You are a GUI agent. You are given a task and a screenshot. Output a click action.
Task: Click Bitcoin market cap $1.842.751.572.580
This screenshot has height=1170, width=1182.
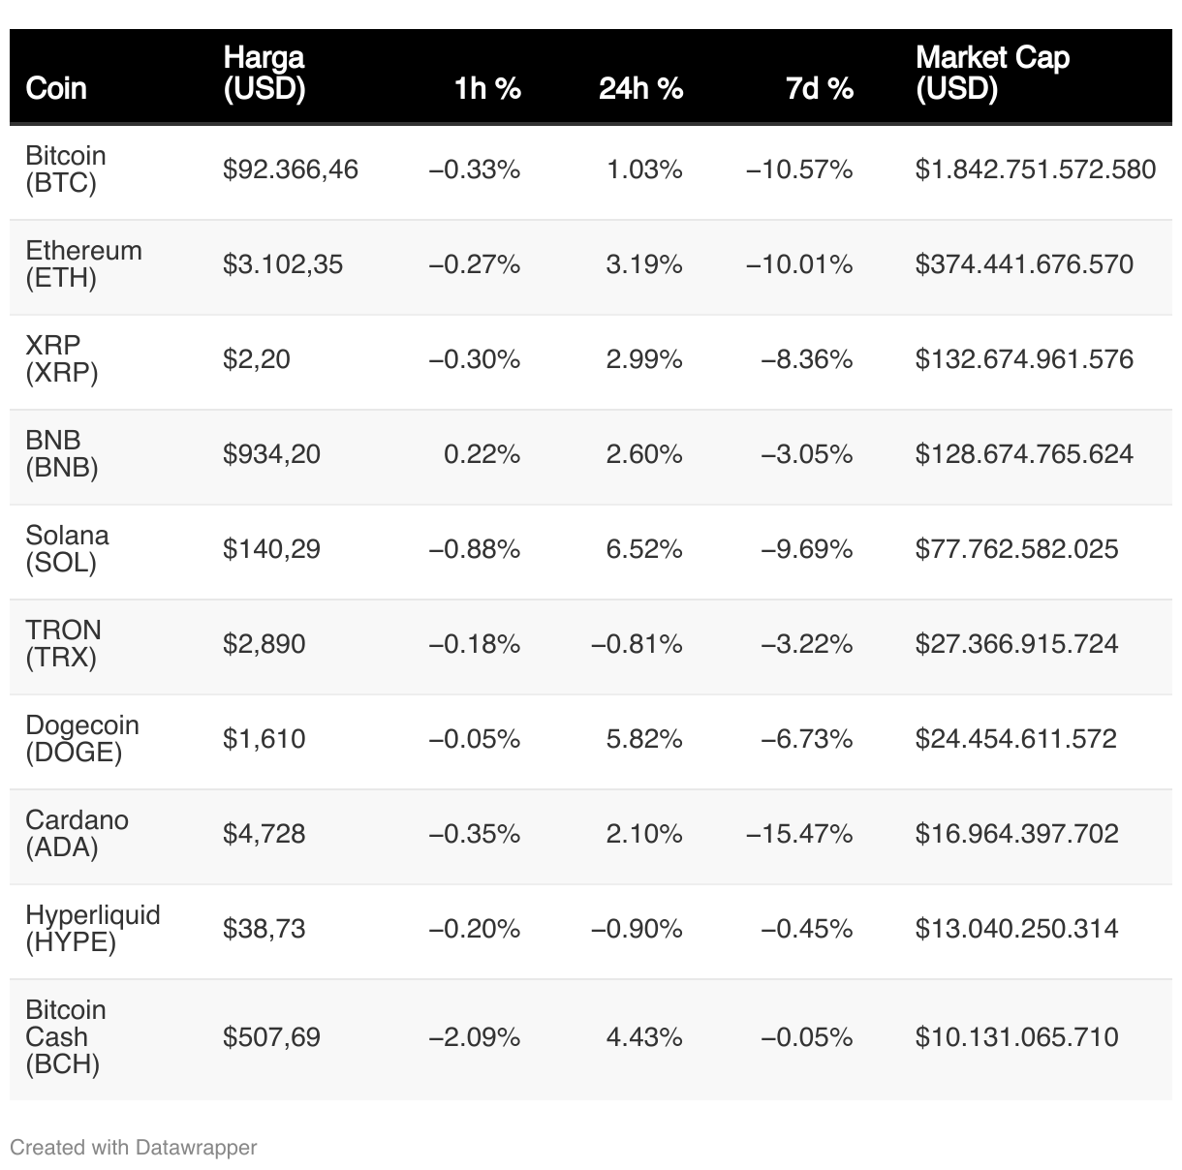(1036, 169)
